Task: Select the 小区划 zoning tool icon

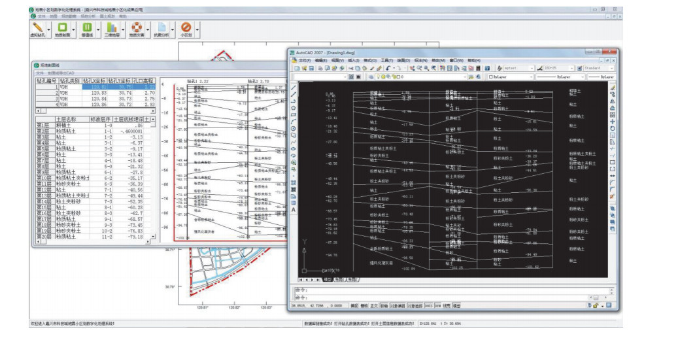Action: coord(185,27)
